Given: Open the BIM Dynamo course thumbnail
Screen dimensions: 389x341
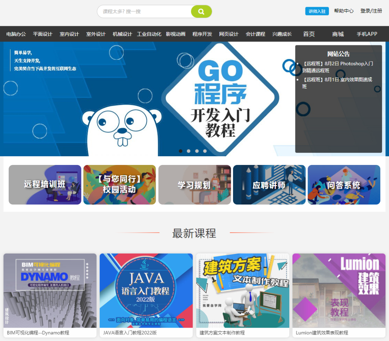Looking at the screenshot, I should [x=50, y=290].
